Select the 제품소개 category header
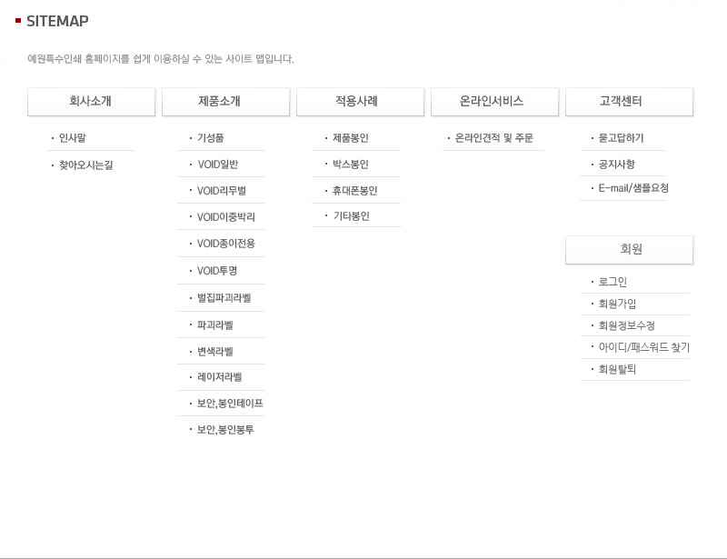This screenshot has height=559, width=727. coord(225,102)
